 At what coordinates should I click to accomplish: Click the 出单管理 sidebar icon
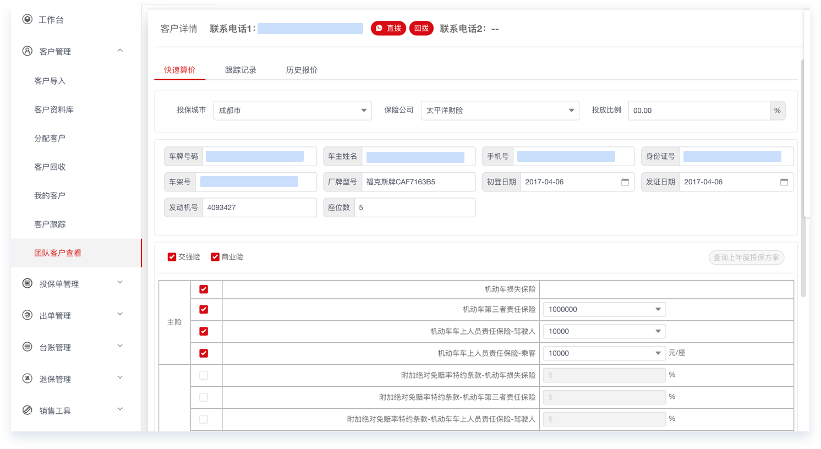(27, 315)
